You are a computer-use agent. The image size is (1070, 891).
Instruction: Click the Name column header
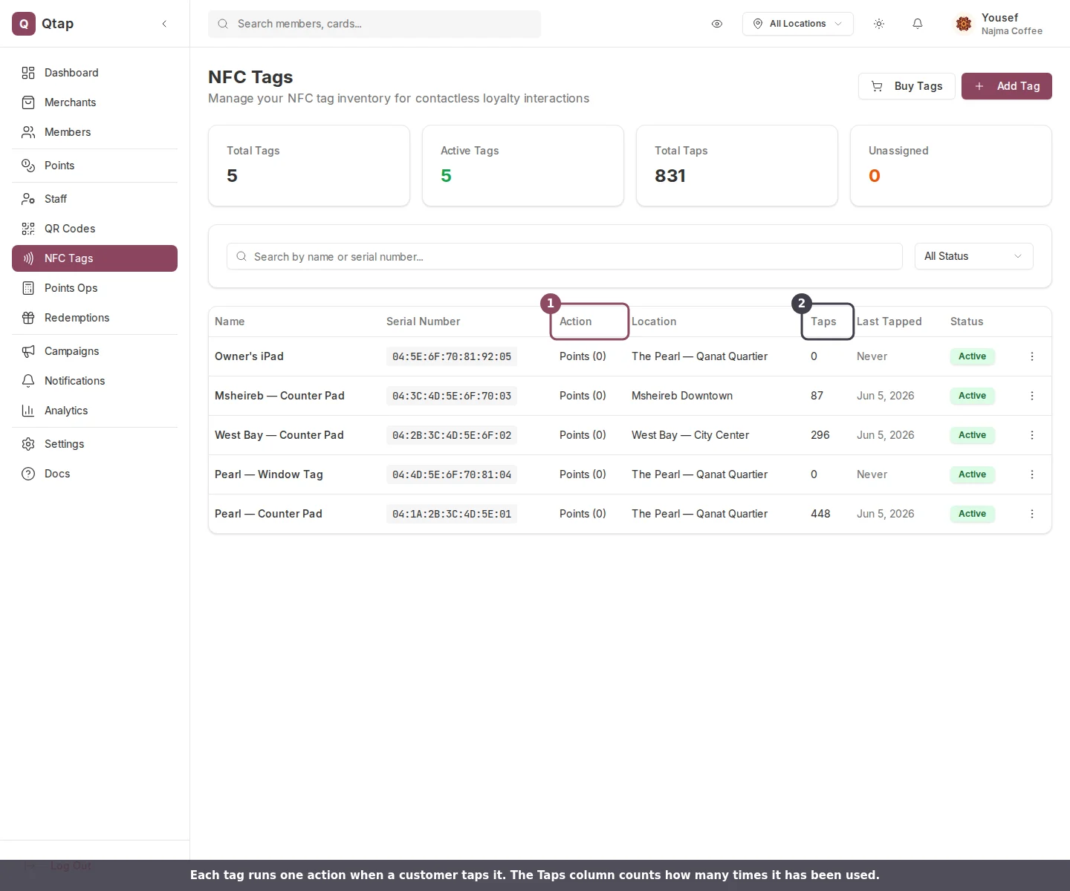(230, 322)
